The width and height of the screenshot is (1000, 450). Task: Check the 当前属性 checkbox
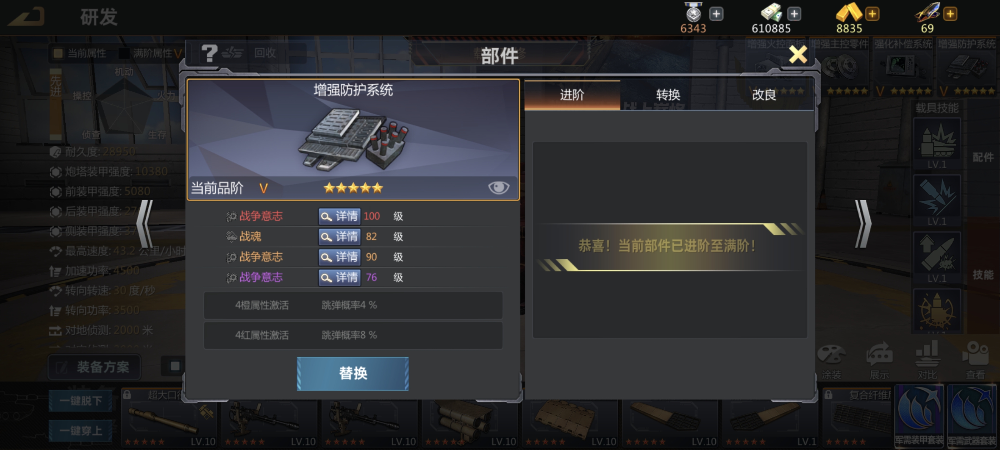click(58, 54)
